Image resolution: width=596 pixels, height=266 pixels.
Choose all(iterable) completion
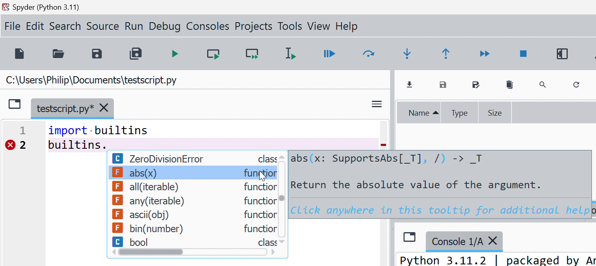point(193,187)
